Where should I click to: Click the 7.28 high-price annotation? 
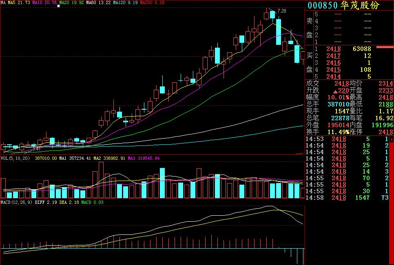pyautogui.click(x=282, y=11)
